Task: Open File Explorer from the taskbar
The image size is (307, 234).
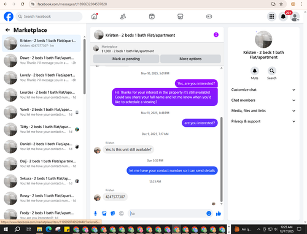Action: 39,229
